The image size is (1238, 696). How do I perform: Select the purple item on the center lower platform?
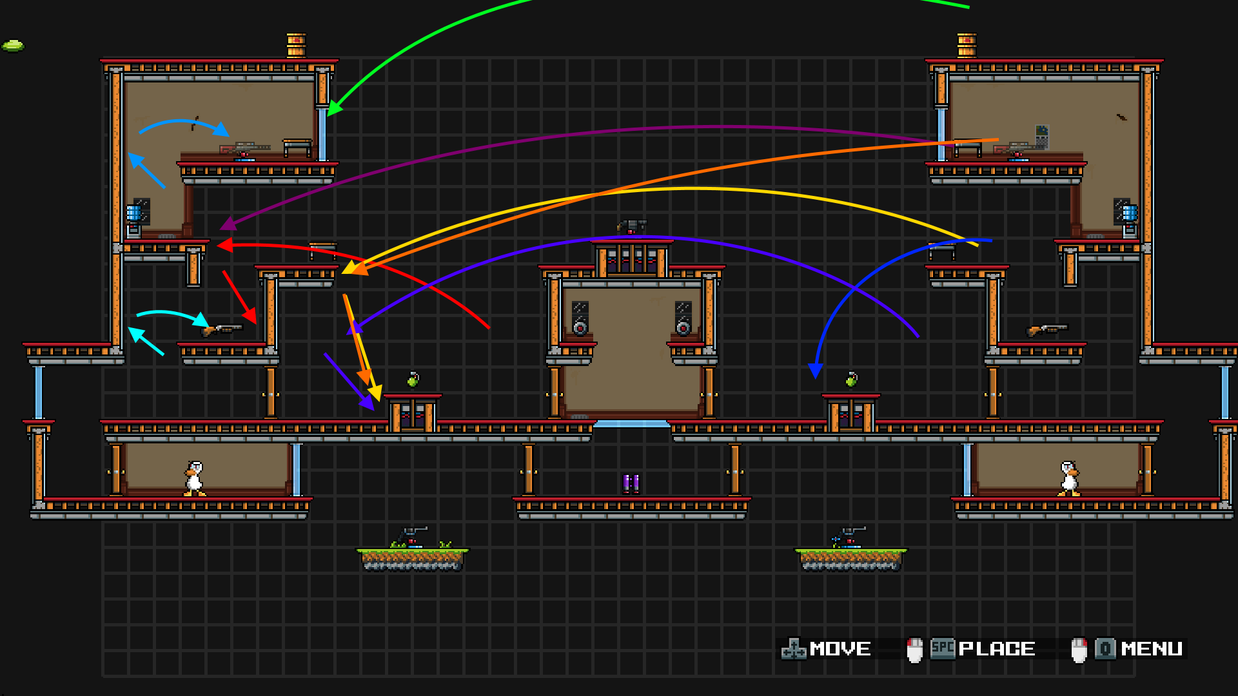(x=631, y=483)
